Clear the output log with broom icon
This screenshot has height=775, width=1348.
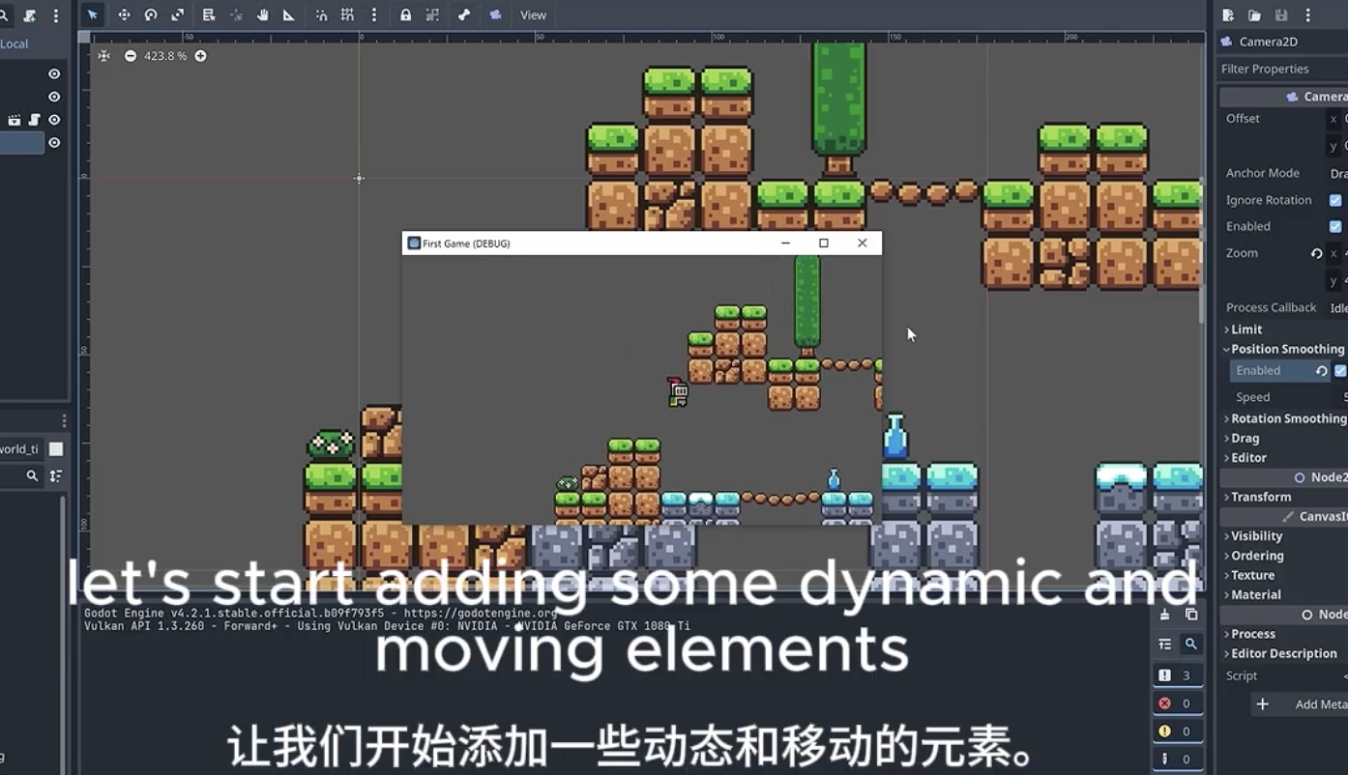point(1165,615)
